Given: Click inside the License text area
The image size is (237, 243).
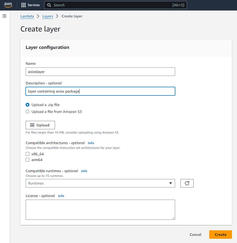Looking at the screenshot, I should pyautogui.click(x=100, y=209).
